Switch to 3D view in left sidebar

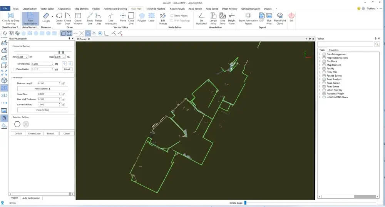(4, 95)
